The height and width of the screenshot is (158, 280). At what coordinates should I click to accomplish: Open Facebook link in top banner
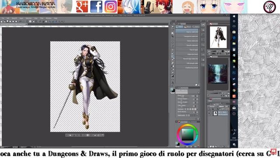(x=96, y=7)
